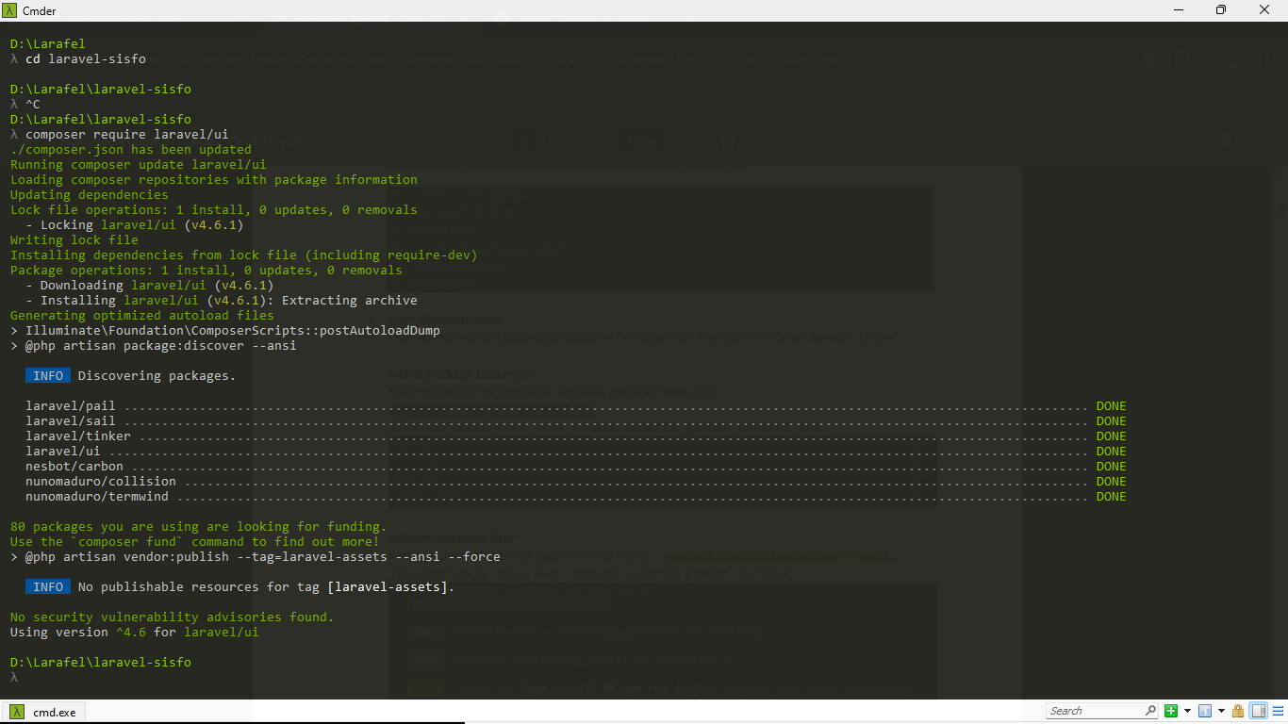This screenshot has height=724, width=1288.
Task: Click the 'composer require laravel/ui' command text
Action: pyautogui.click(x=126, y=135)
